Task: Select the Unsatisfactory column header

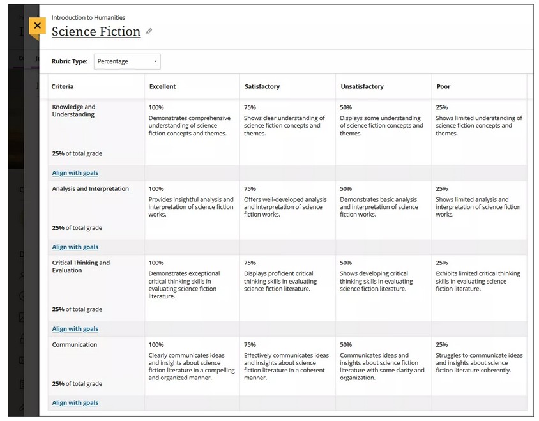Action: pos(362,86)
